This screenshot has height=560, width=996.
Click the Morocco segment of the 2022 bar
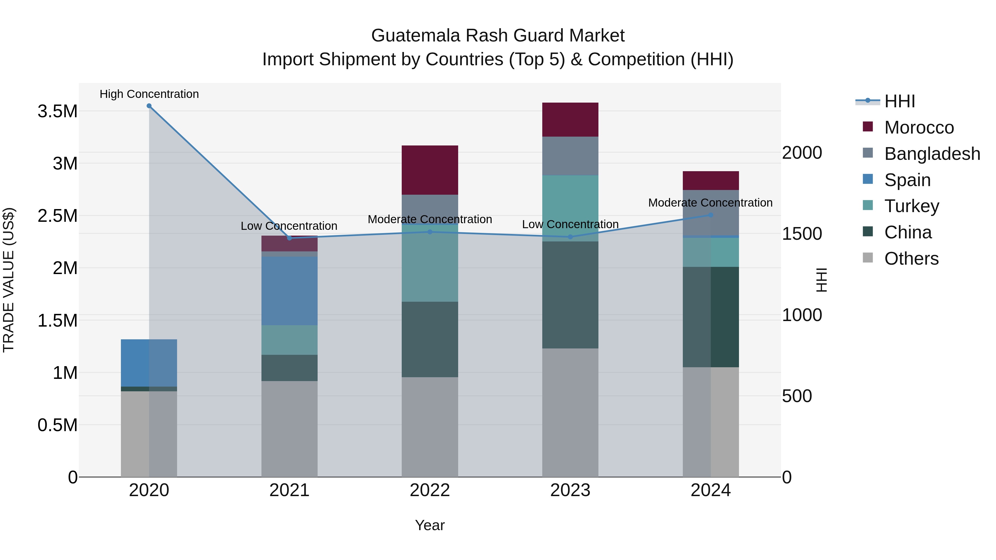coord(430,170)
